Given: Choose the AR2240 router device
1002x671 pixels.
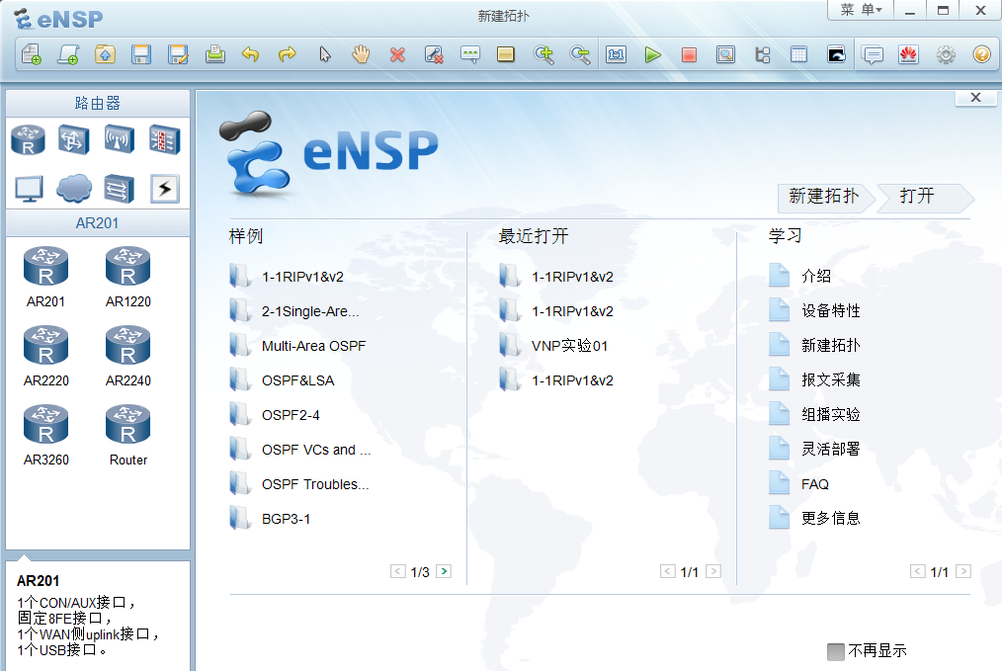Looking at the screenshot, I should 128,357.
